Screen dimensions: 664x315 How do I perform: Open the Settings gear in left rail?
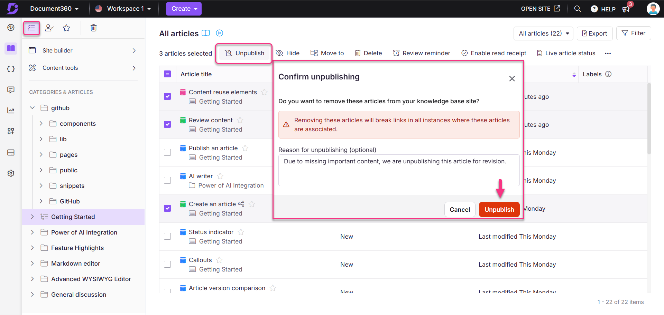pyautogui.click(x=11, y=173)
